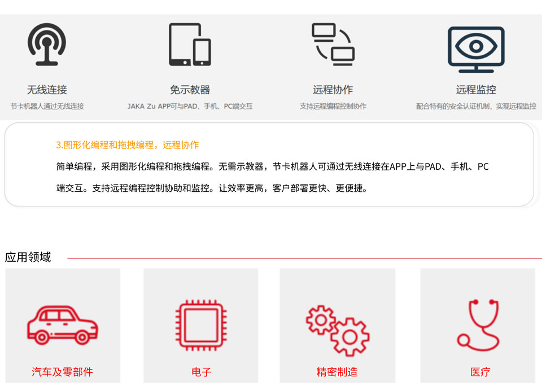Image resolution: width=542 pixels, height=383 pixels.
Task: Open the 精密制造 application label
Action: coord(337,372)
